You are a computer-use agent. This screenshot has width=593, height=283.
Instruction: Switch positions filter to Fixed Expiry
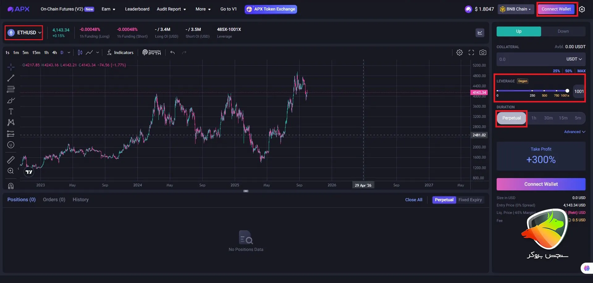click(470, 200)
